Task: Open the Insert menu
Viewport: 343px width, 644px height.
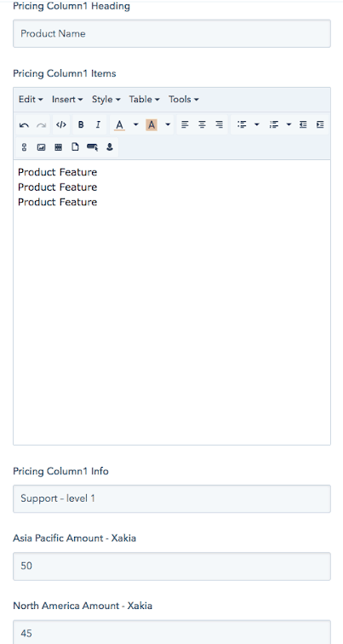Action: (x=67, y=100)
